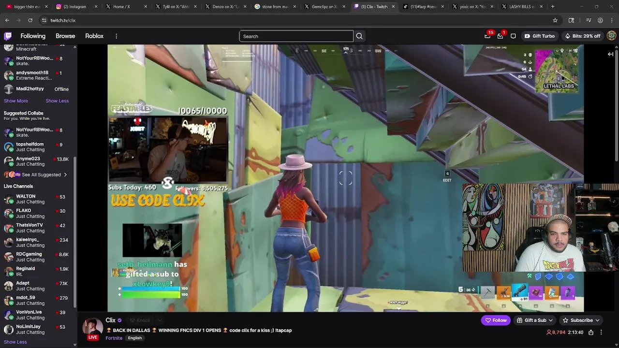This screenshot has width=619, height=348.
Task: Click the Knock button beside Clix
Action: click(x=140, y=320)
